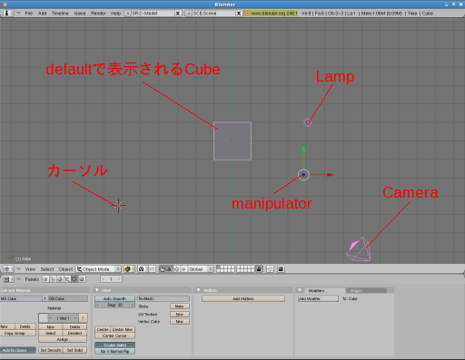Open the SCE:Scene selector arrows
The height and width of the screenshot is (360, 465).
pyautogui.click(x=188, y=14)
